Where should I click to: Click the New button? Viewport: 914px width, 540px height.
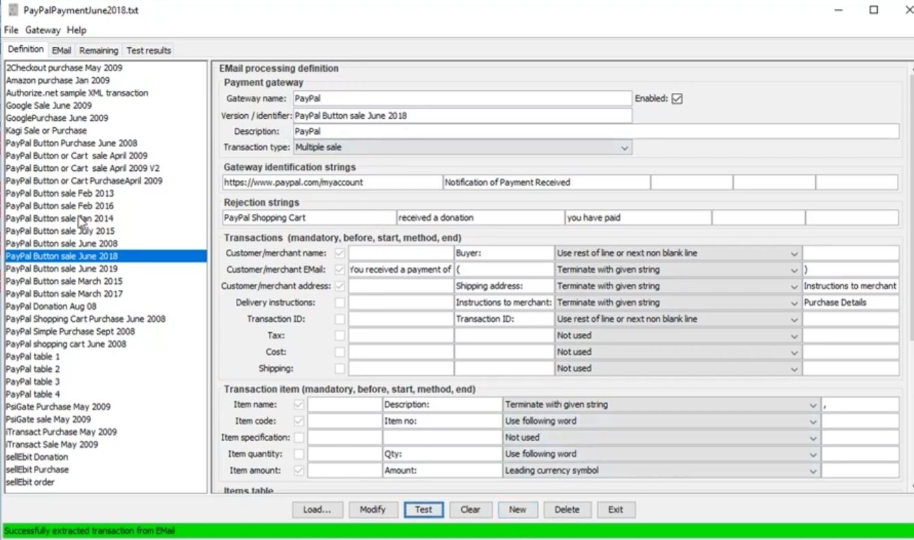(518, 510)
